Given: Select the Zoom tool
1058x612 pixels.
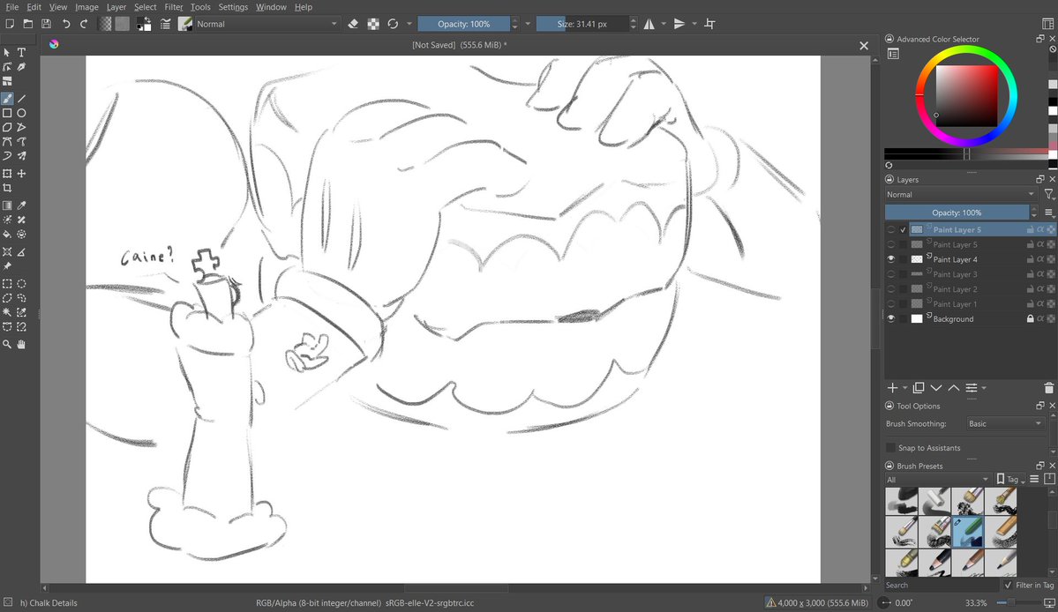Looking at the screenshot, I should coord(7,345).
